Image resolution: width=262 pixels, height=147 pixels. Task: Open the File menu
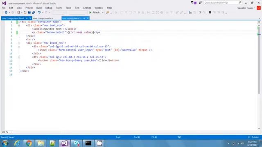point(4,8)
